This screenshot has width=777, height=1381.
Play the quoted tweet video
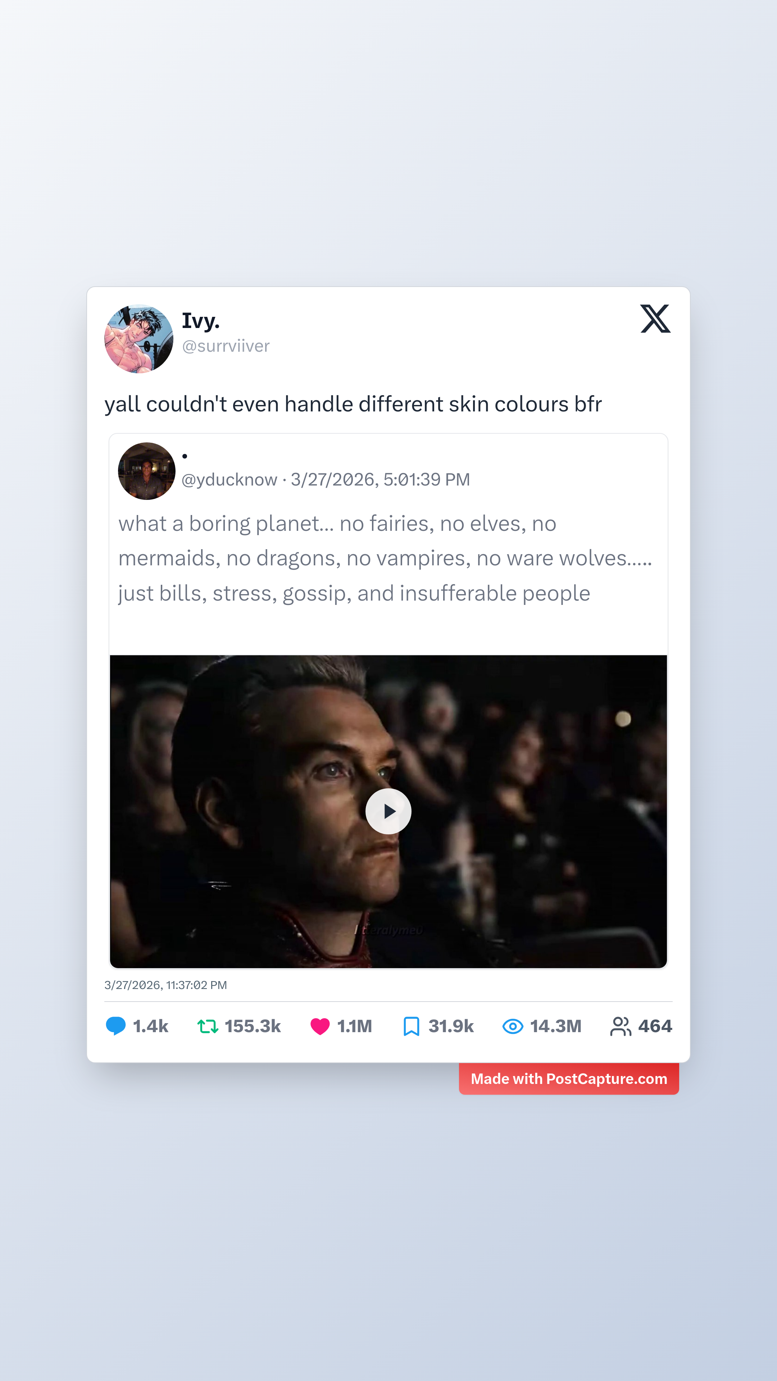(x=388, y=811)
